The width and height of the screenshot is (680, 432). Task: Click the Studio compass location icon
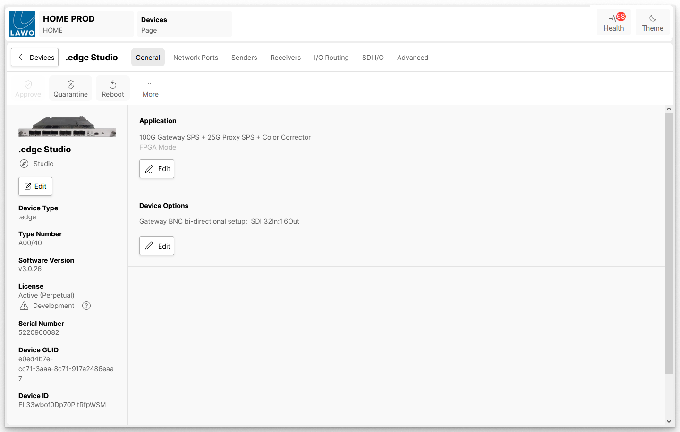(x=24, y=164)
